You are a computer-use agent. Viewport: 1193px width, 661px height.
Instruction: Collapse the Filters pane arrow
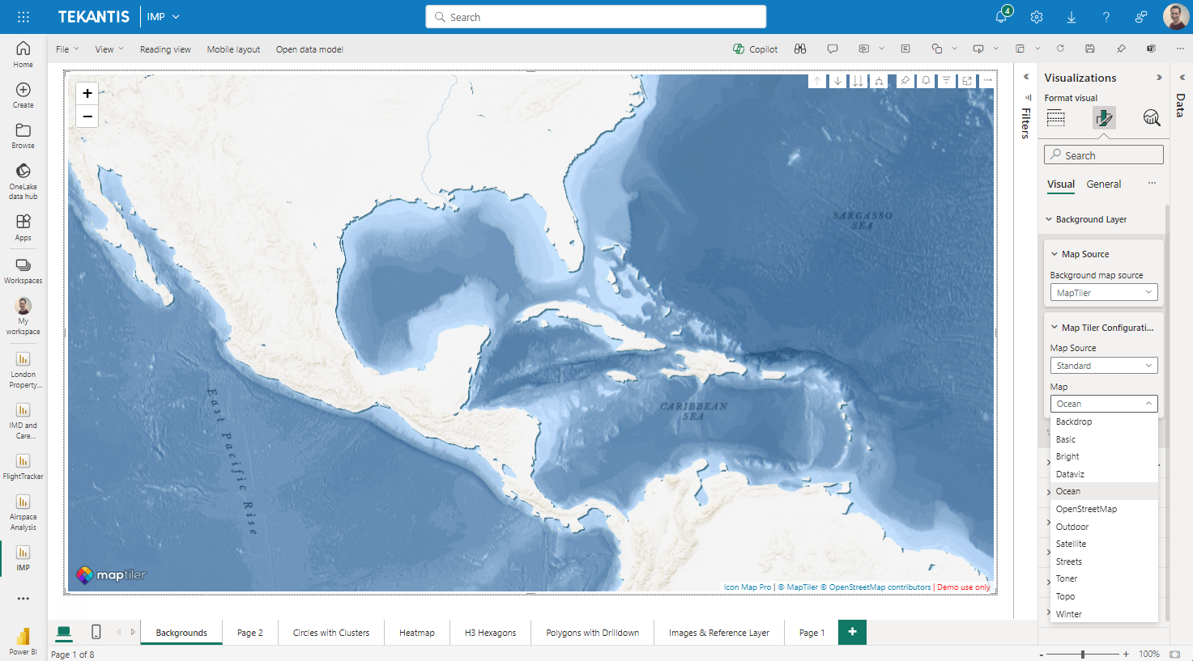[1025, 77]
